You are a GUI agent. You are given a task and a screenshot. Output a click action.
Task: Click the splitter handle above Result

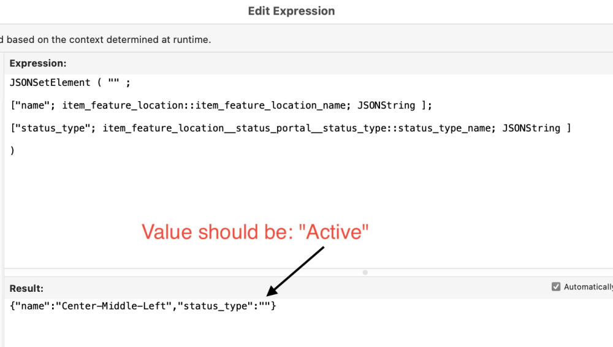click(x=365, y=272)
